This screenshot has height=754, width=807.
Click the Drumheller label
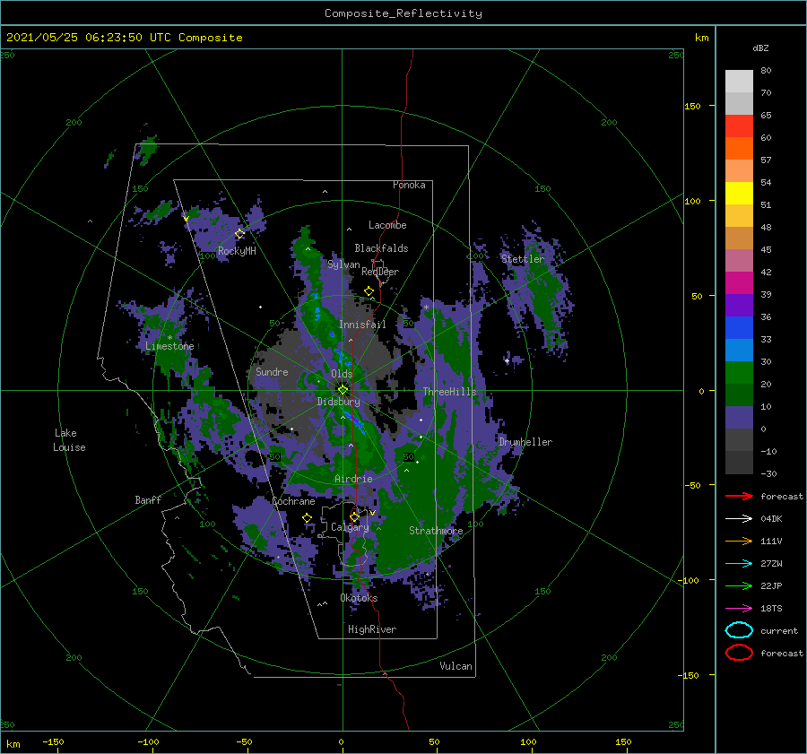click(525, 442)
